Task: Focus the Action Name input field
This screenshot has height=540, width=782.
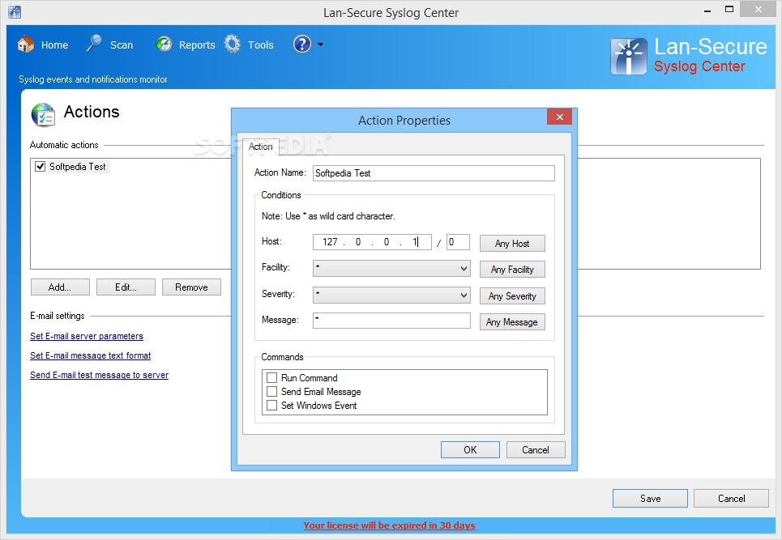Action: 434,173
